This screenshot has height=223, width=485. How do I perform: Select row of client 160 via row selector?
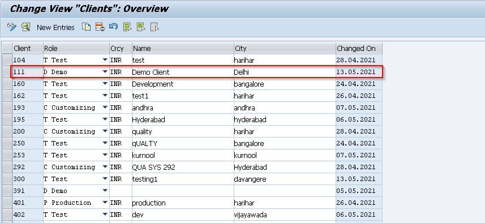point(7,84)
